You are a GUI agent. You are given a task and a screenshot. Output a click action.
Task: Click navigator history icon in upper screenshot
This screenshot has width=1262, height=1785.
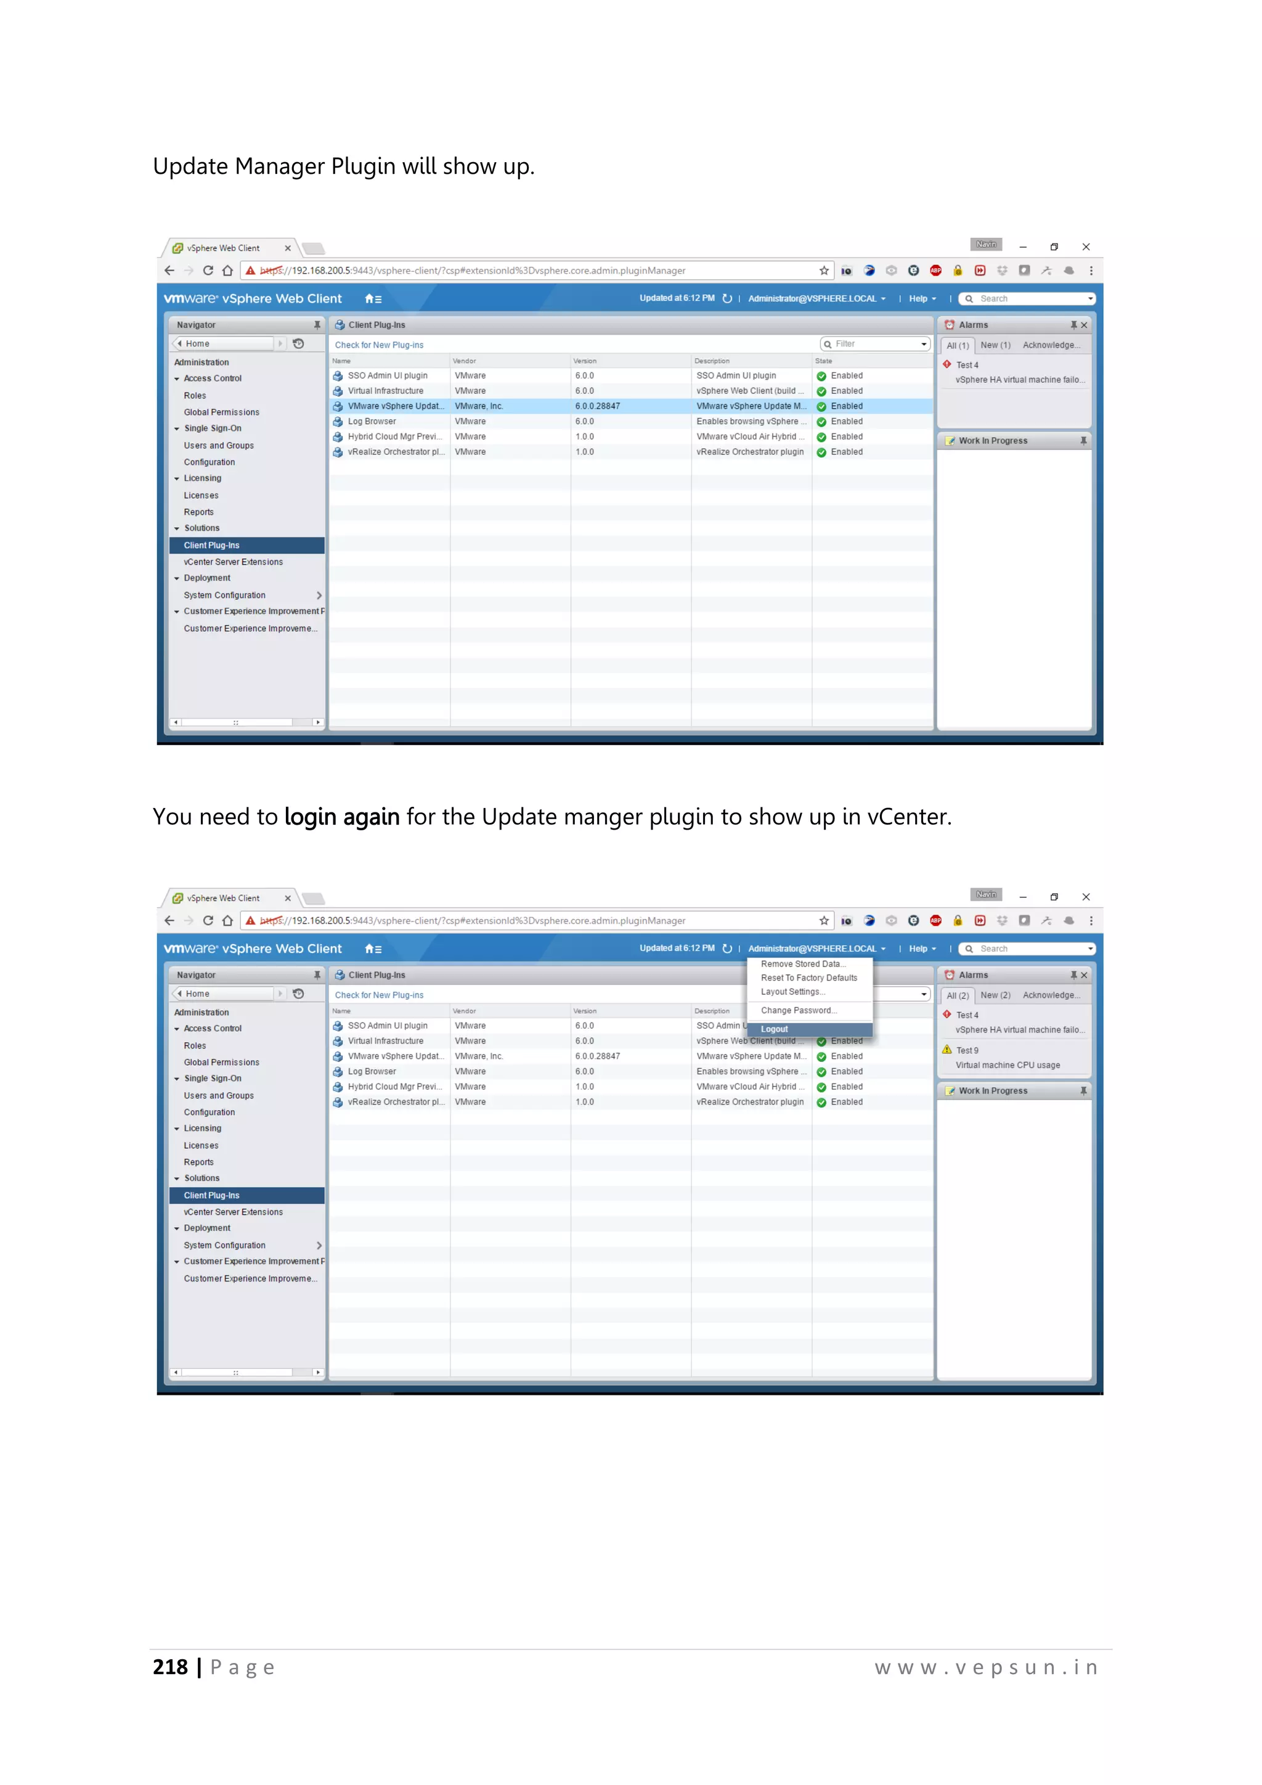pos(298,344)
